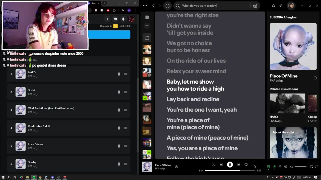Open EUSEXUA Afterglow heading link

[x=283, y=17]
